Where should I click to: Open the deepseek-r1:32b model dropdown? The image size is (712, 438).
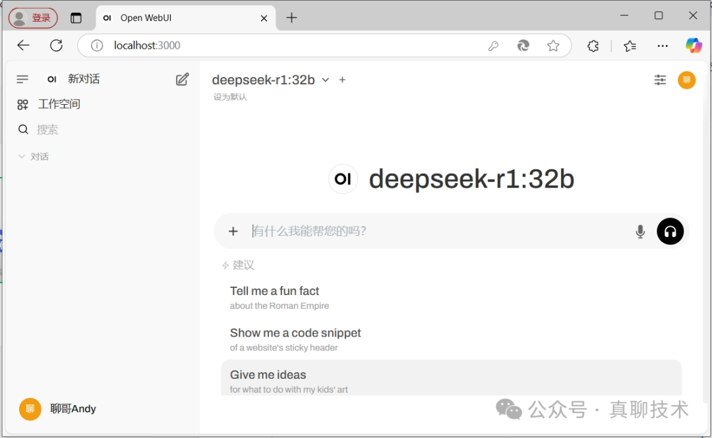[267, 79]
